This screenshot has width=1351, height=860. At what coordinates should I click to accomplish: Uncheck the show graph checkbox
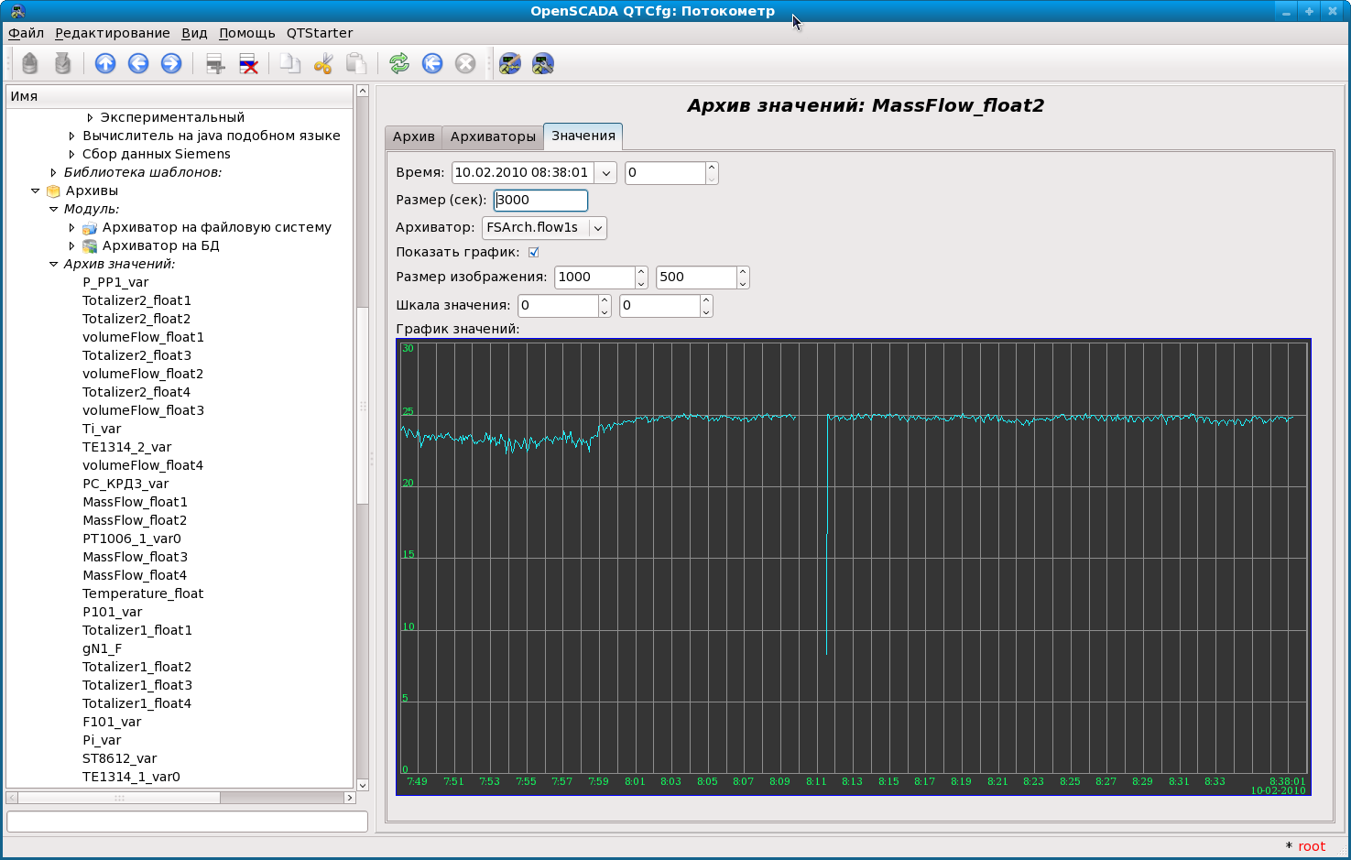click(533, 252)
